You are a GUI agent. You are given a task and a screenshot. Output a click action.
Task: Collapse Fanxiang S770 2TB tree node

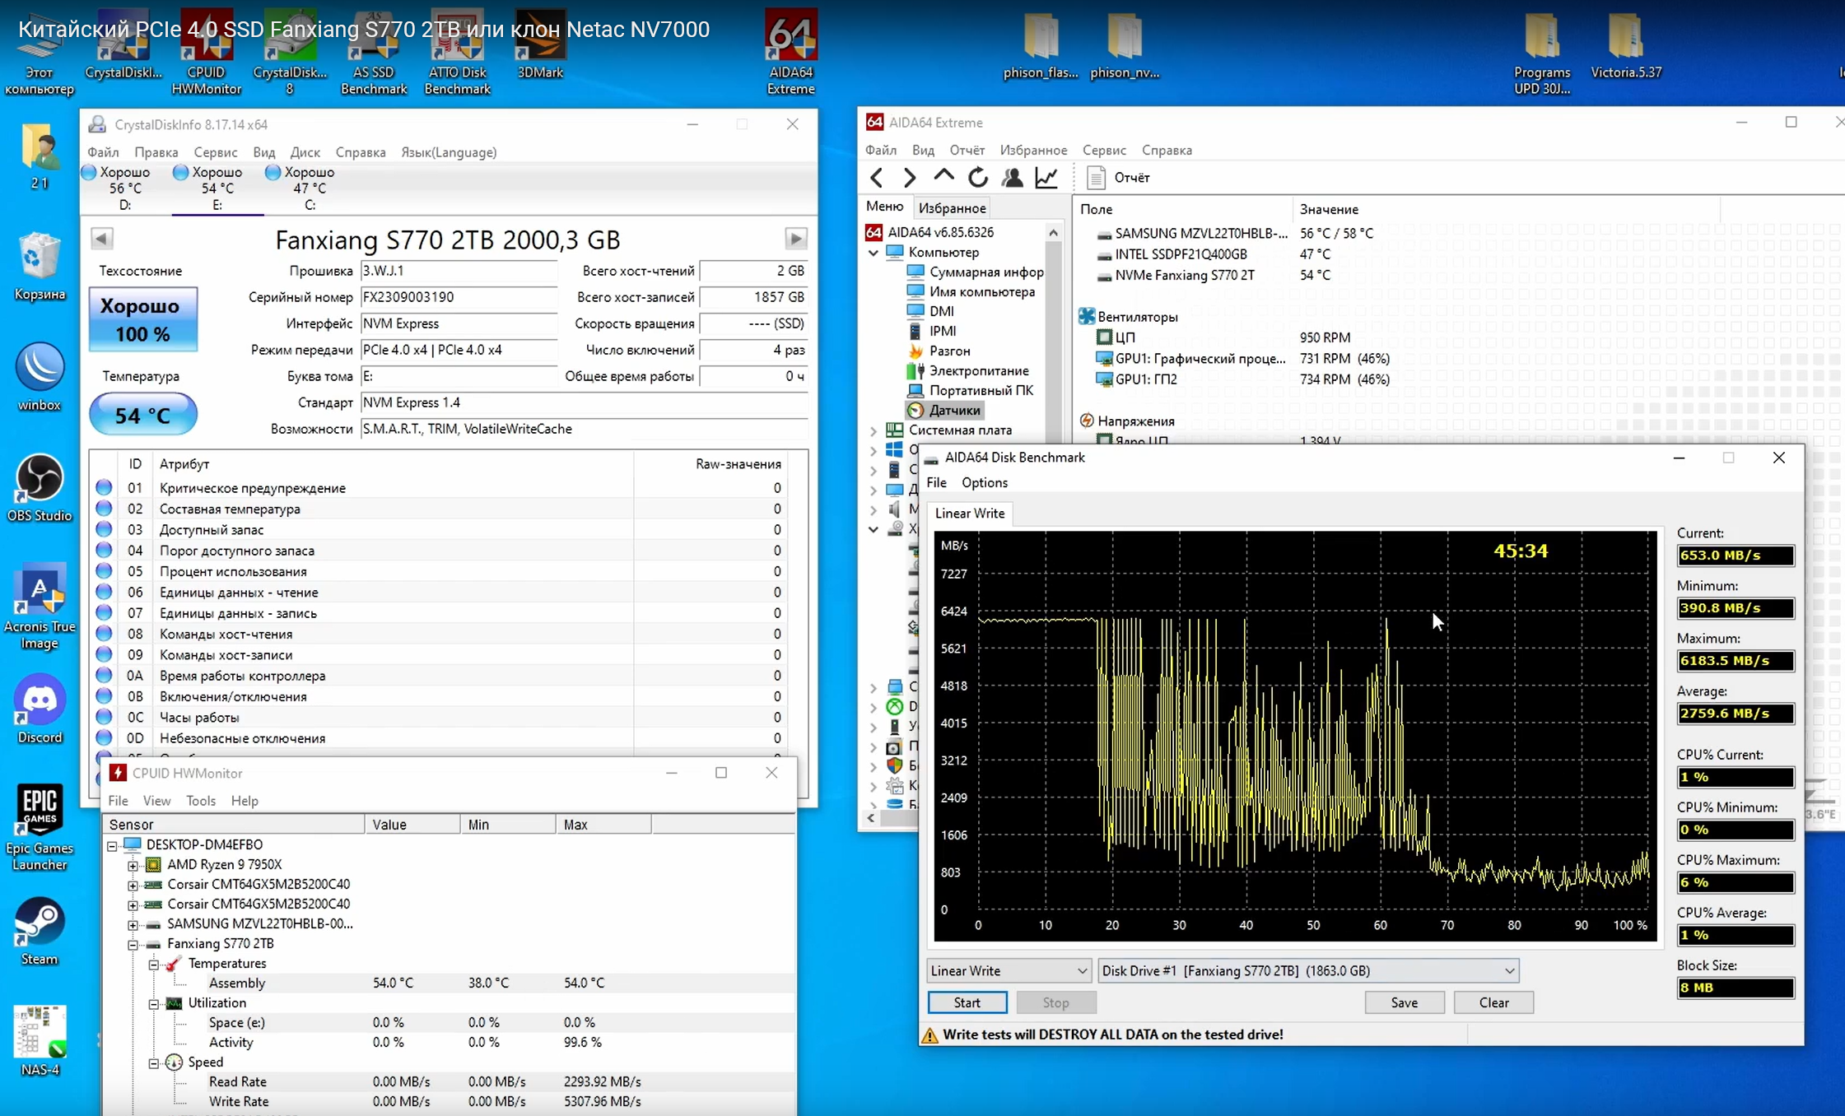133,944
